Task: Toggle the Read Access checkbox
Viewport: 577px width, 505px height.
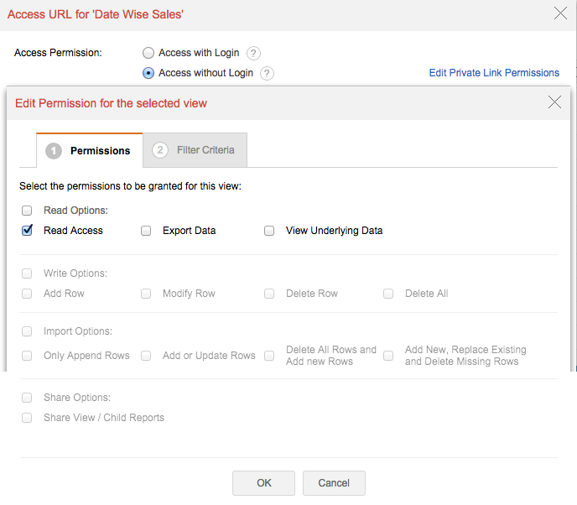Action: pos(28,231)
